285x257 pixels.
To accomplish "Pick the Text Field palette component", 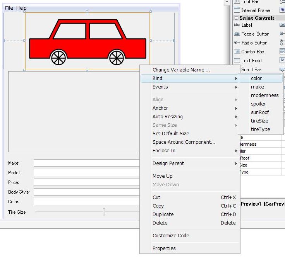I will click(251, 61).
